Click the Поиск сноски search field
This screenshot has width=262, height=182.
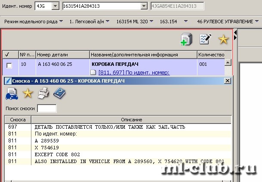click(x=47, y=108)
